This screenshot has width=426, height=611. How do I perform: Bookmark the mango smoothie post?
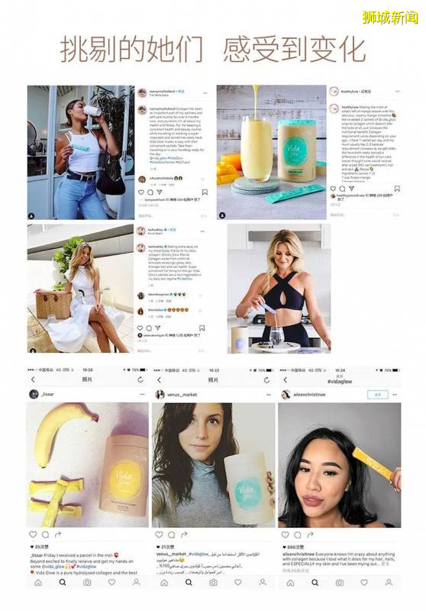click(x=397, y=189)
